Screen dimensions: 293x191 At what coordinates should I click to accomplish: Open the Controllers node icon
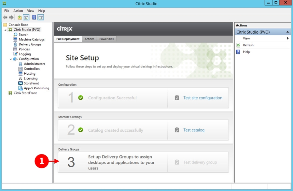(x=21, y=69)
